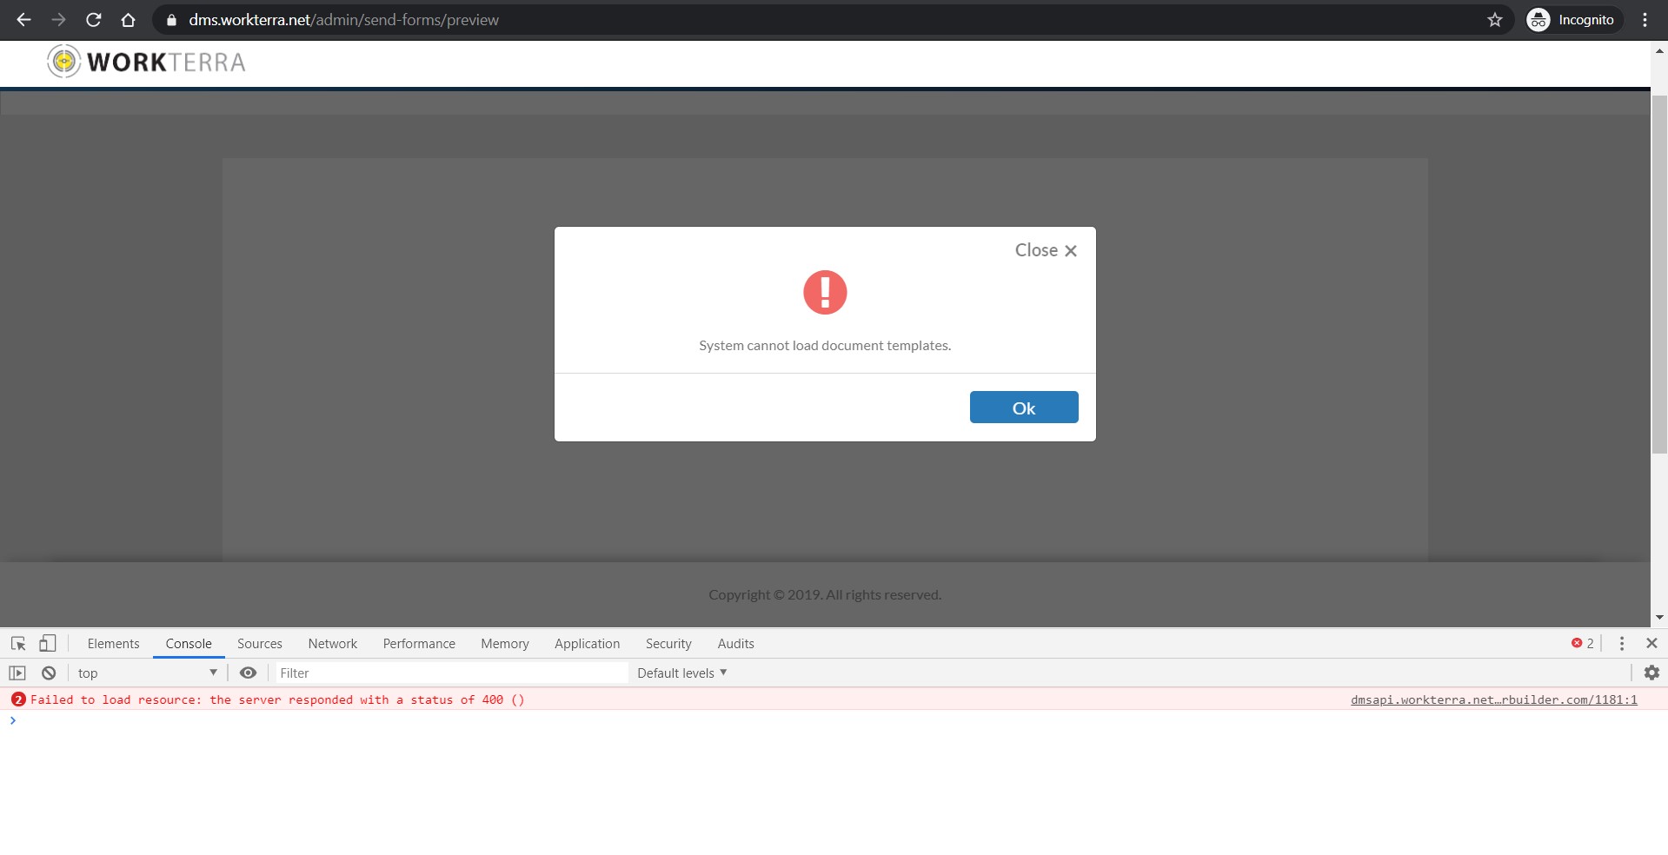The width and height of the screenshot is (1668, 855).
Task: Toggle the device toolbar emulation mode
Action: (x=48, y=643)
